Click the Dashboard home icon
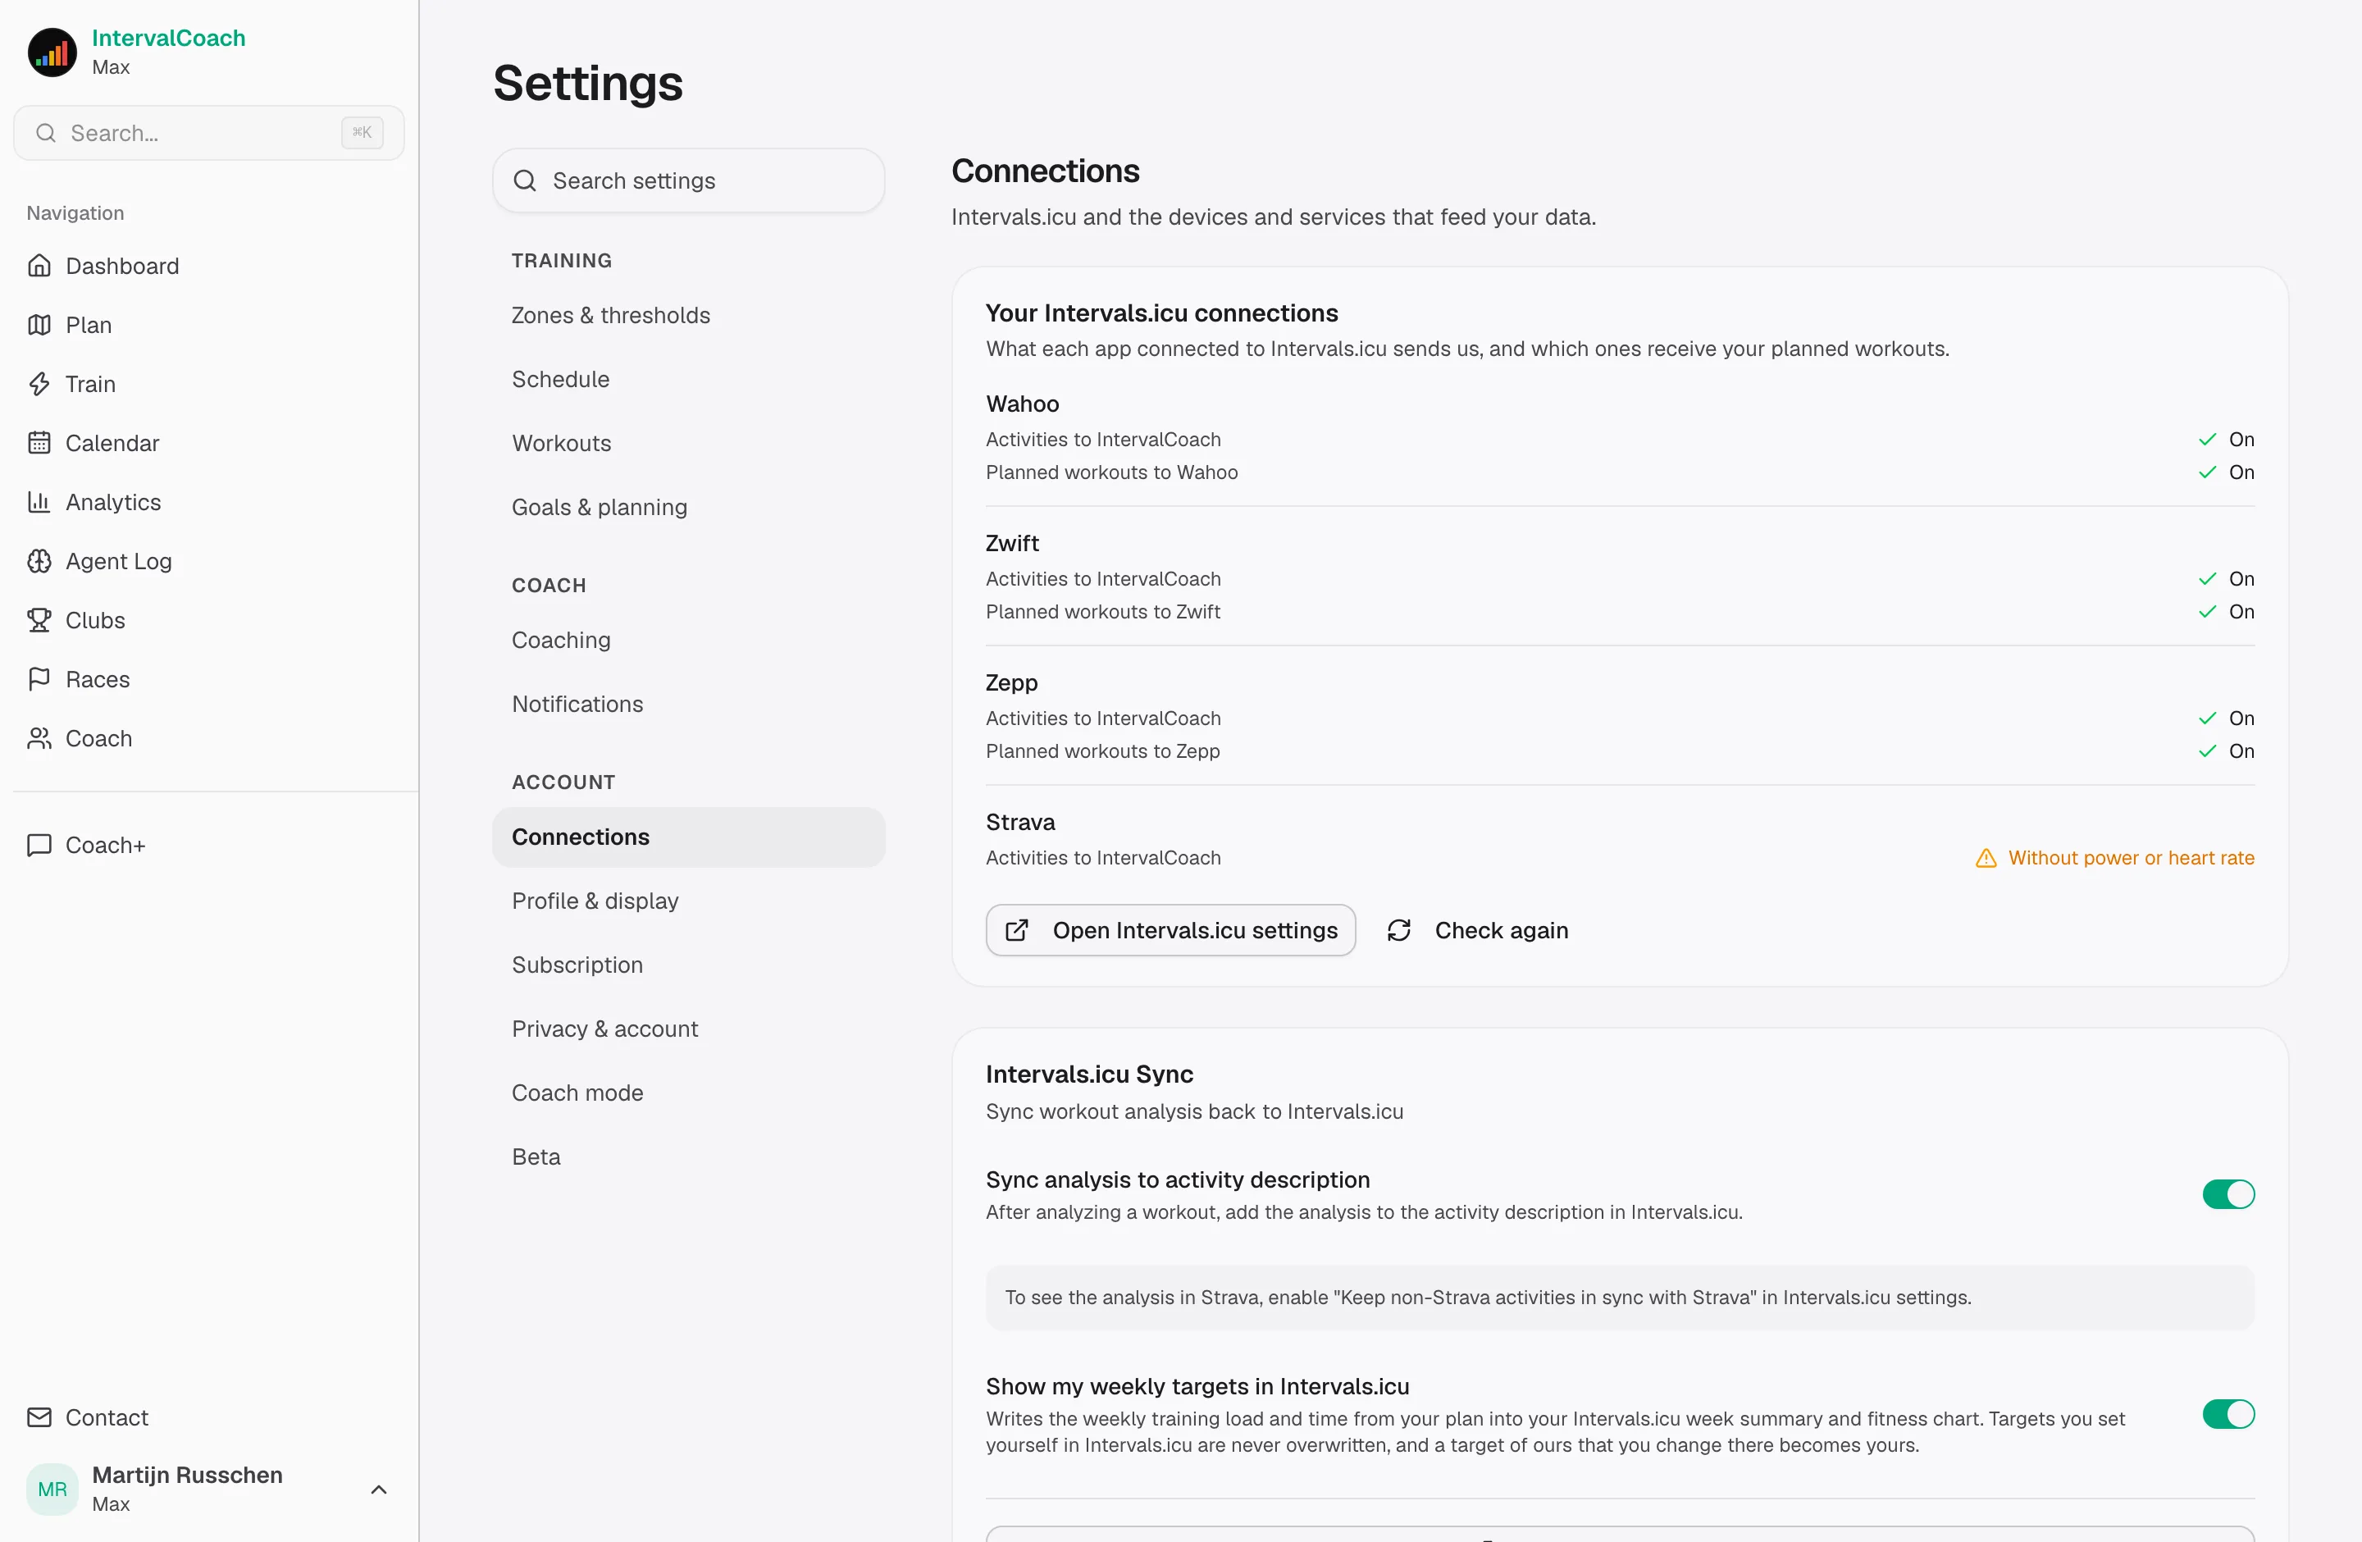 [39, 265]
